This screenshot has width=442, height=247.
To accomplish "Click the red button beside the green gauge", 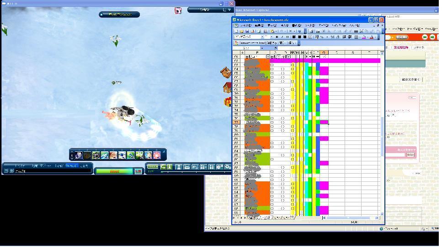I will pyautogui.click(x=138, y=171).
